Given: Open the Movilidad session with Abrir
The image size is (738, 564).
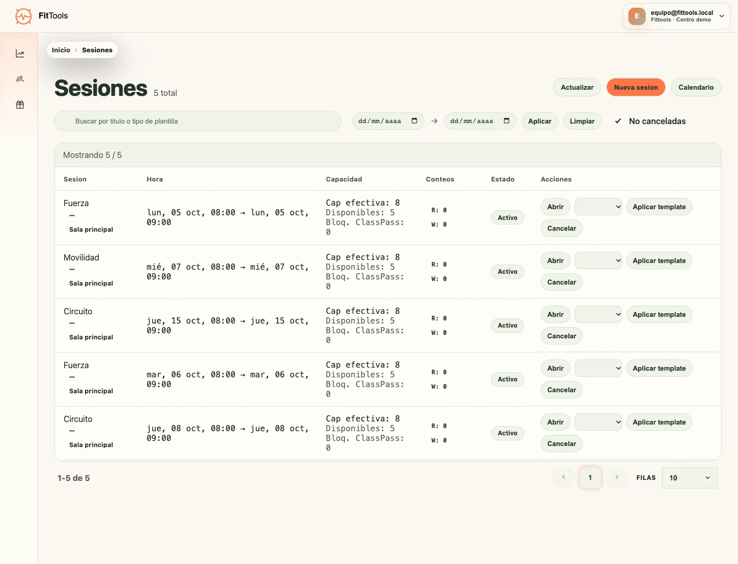Looking at the screenshot, I should [x=556, y=260].
